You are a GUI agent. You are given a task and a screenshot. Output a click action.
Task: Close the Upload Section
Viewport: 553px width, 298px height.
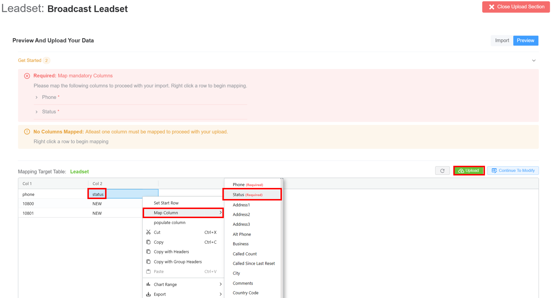click(516, 7)
